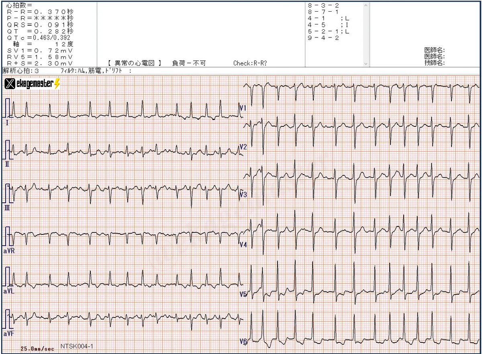Click the calibration pulse of lead I
This screenshot has width=482, height=354.
point(8,108)
